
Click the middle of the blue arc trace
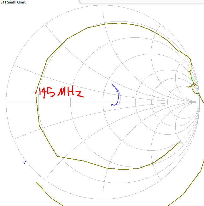118,95
